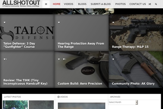The height and width of the screenshot is (109, 163).
Task: Open Community Photo: AK Glory post
Action: 133,84
